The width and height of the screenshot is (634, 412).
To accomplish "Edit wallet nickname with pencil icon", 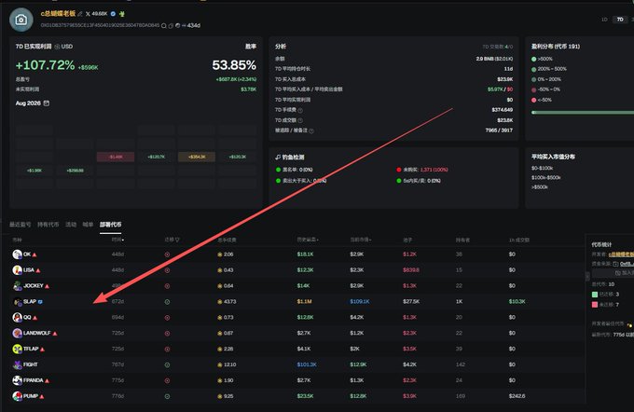I will (80, 14).
